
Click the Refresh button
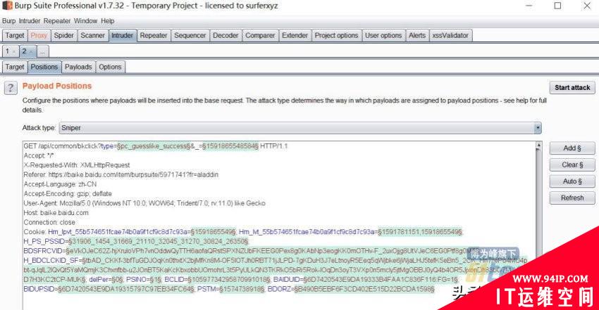(x=572, y=198)
